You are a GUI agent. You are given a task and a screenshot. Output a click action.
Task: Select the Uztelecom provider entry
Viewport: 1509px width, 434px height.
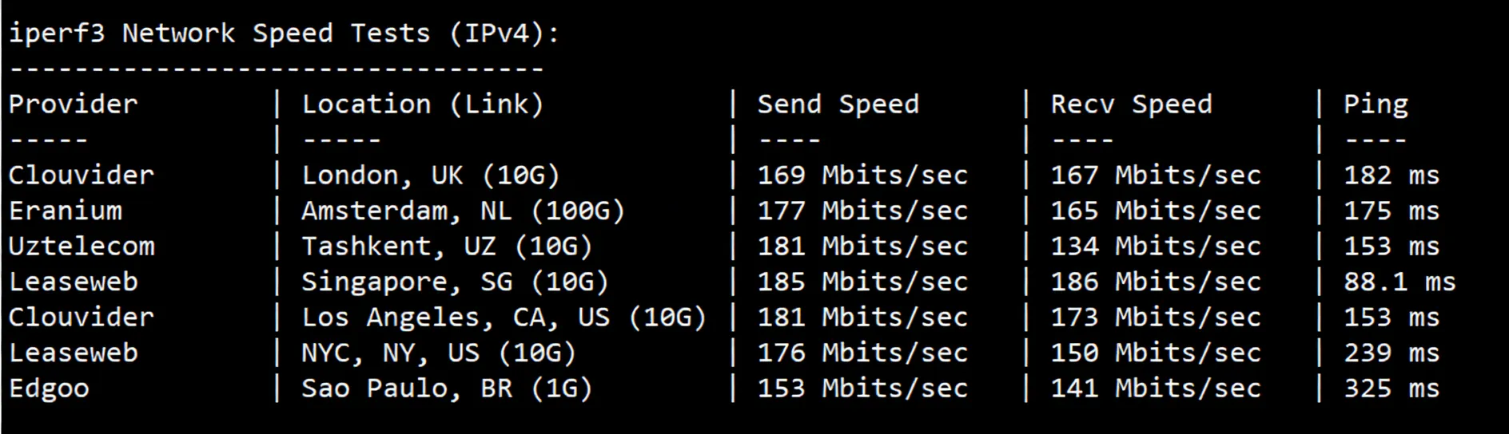point(82,247)
